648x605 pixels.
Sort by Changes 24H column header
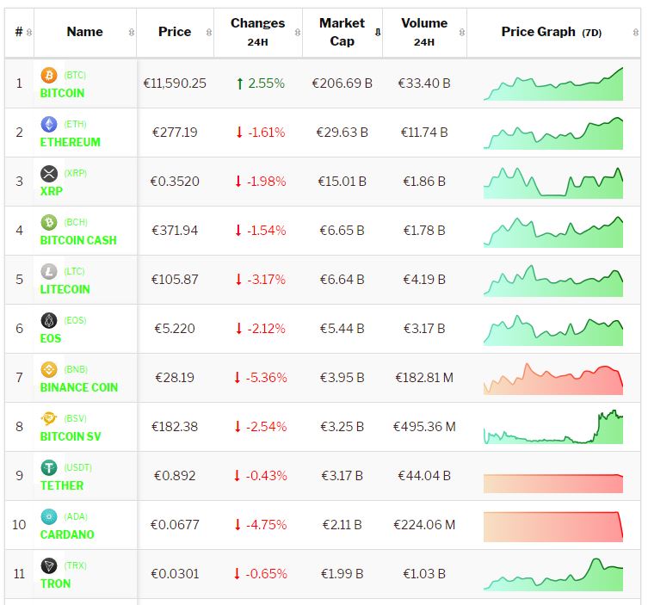pos(257,32)
